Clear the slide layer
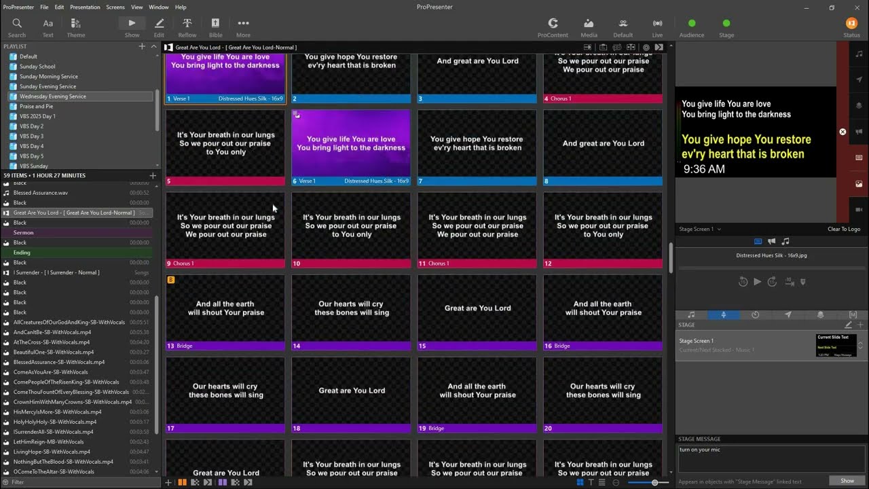Image resolution: width=869 pixels, height=489 pixels. [x=859, y=158]
